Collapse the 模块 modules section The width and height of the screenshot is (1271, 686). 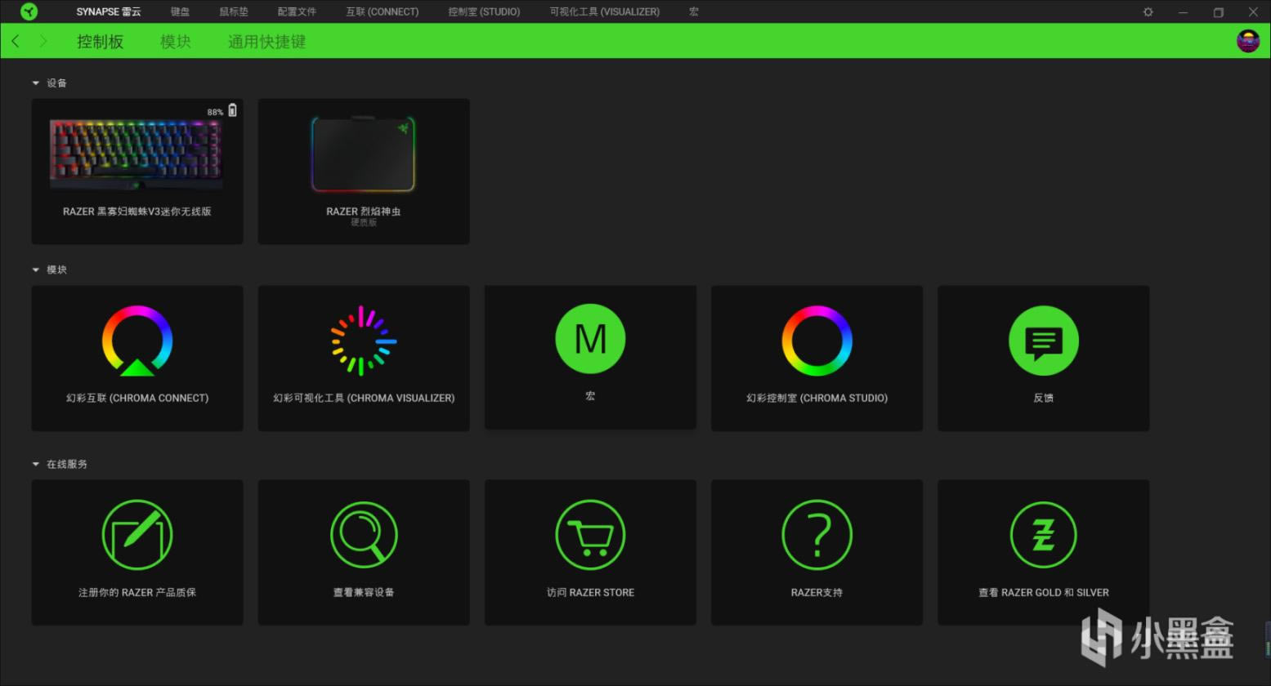(x=36, y=269)
